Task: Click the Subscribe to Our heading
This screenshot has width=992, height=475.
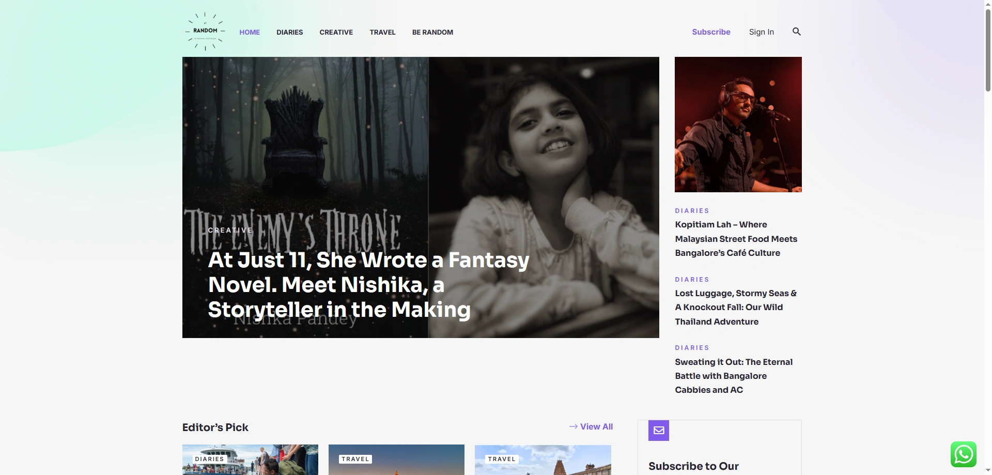Action: coord(693,466)
